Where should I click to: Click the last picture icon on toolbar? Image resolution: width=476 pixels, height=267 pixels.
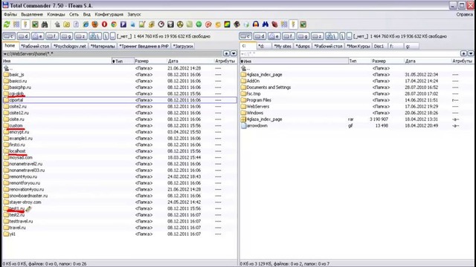click(x=303, y=24)
